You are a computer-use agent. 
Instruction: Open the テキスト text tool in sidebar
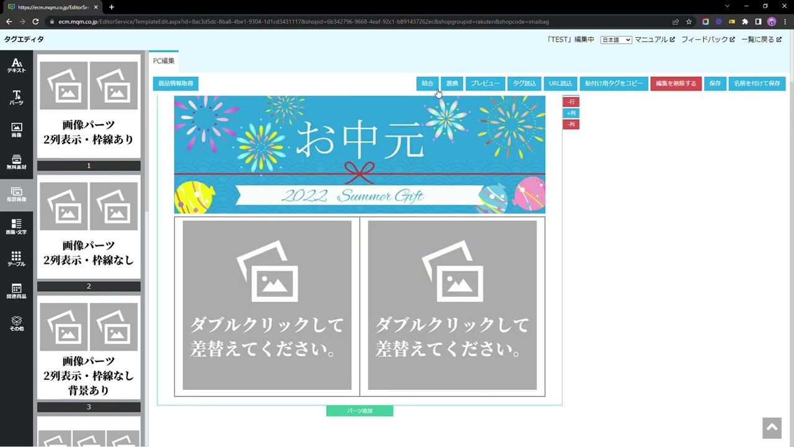click(17, 66)
